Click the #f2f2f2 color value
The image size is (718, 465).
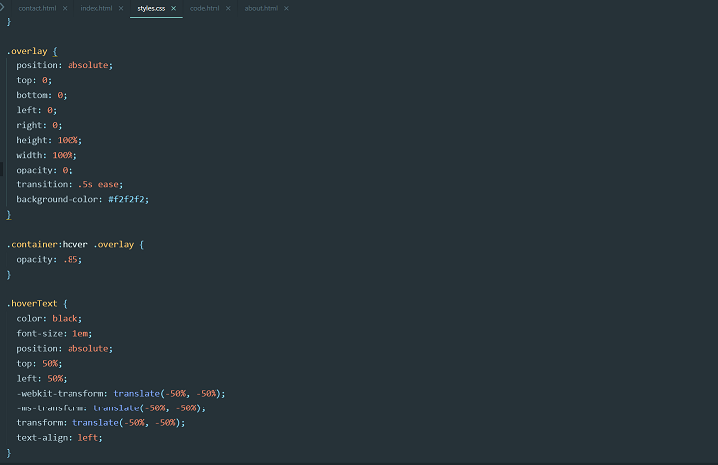(126, 199)
